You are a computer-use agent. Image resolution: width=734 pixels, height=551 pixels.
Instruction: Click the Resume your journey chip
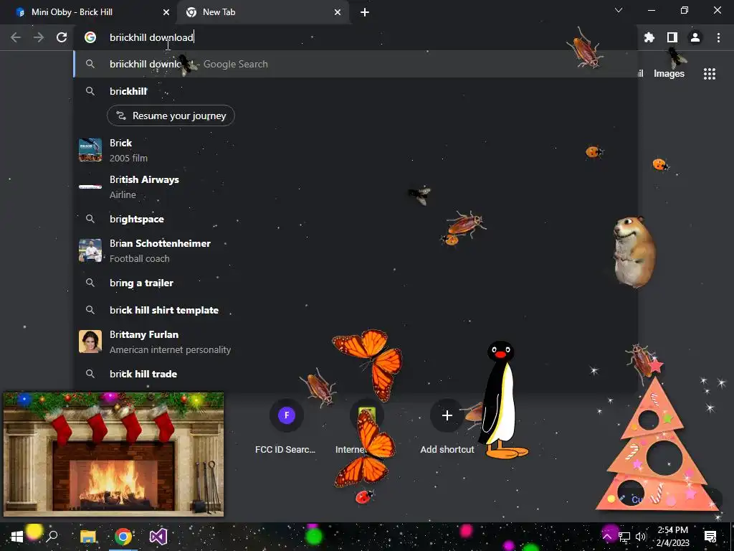click(x=171, y=116)
